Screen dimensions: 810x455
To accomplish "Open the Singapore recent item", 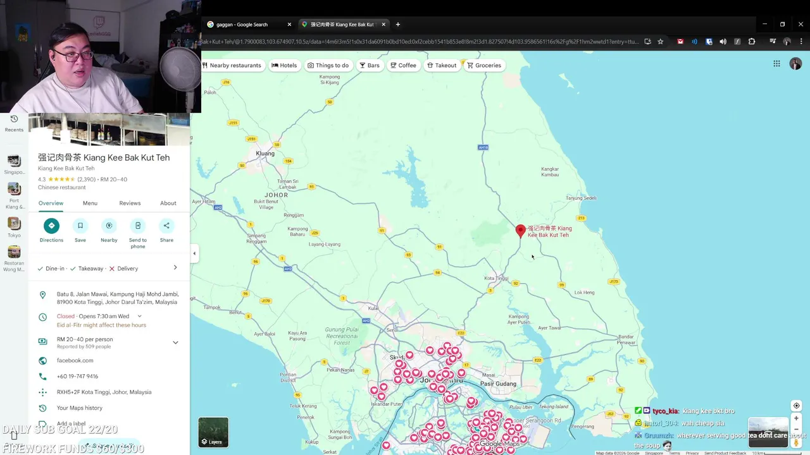I will coord(14,165).
